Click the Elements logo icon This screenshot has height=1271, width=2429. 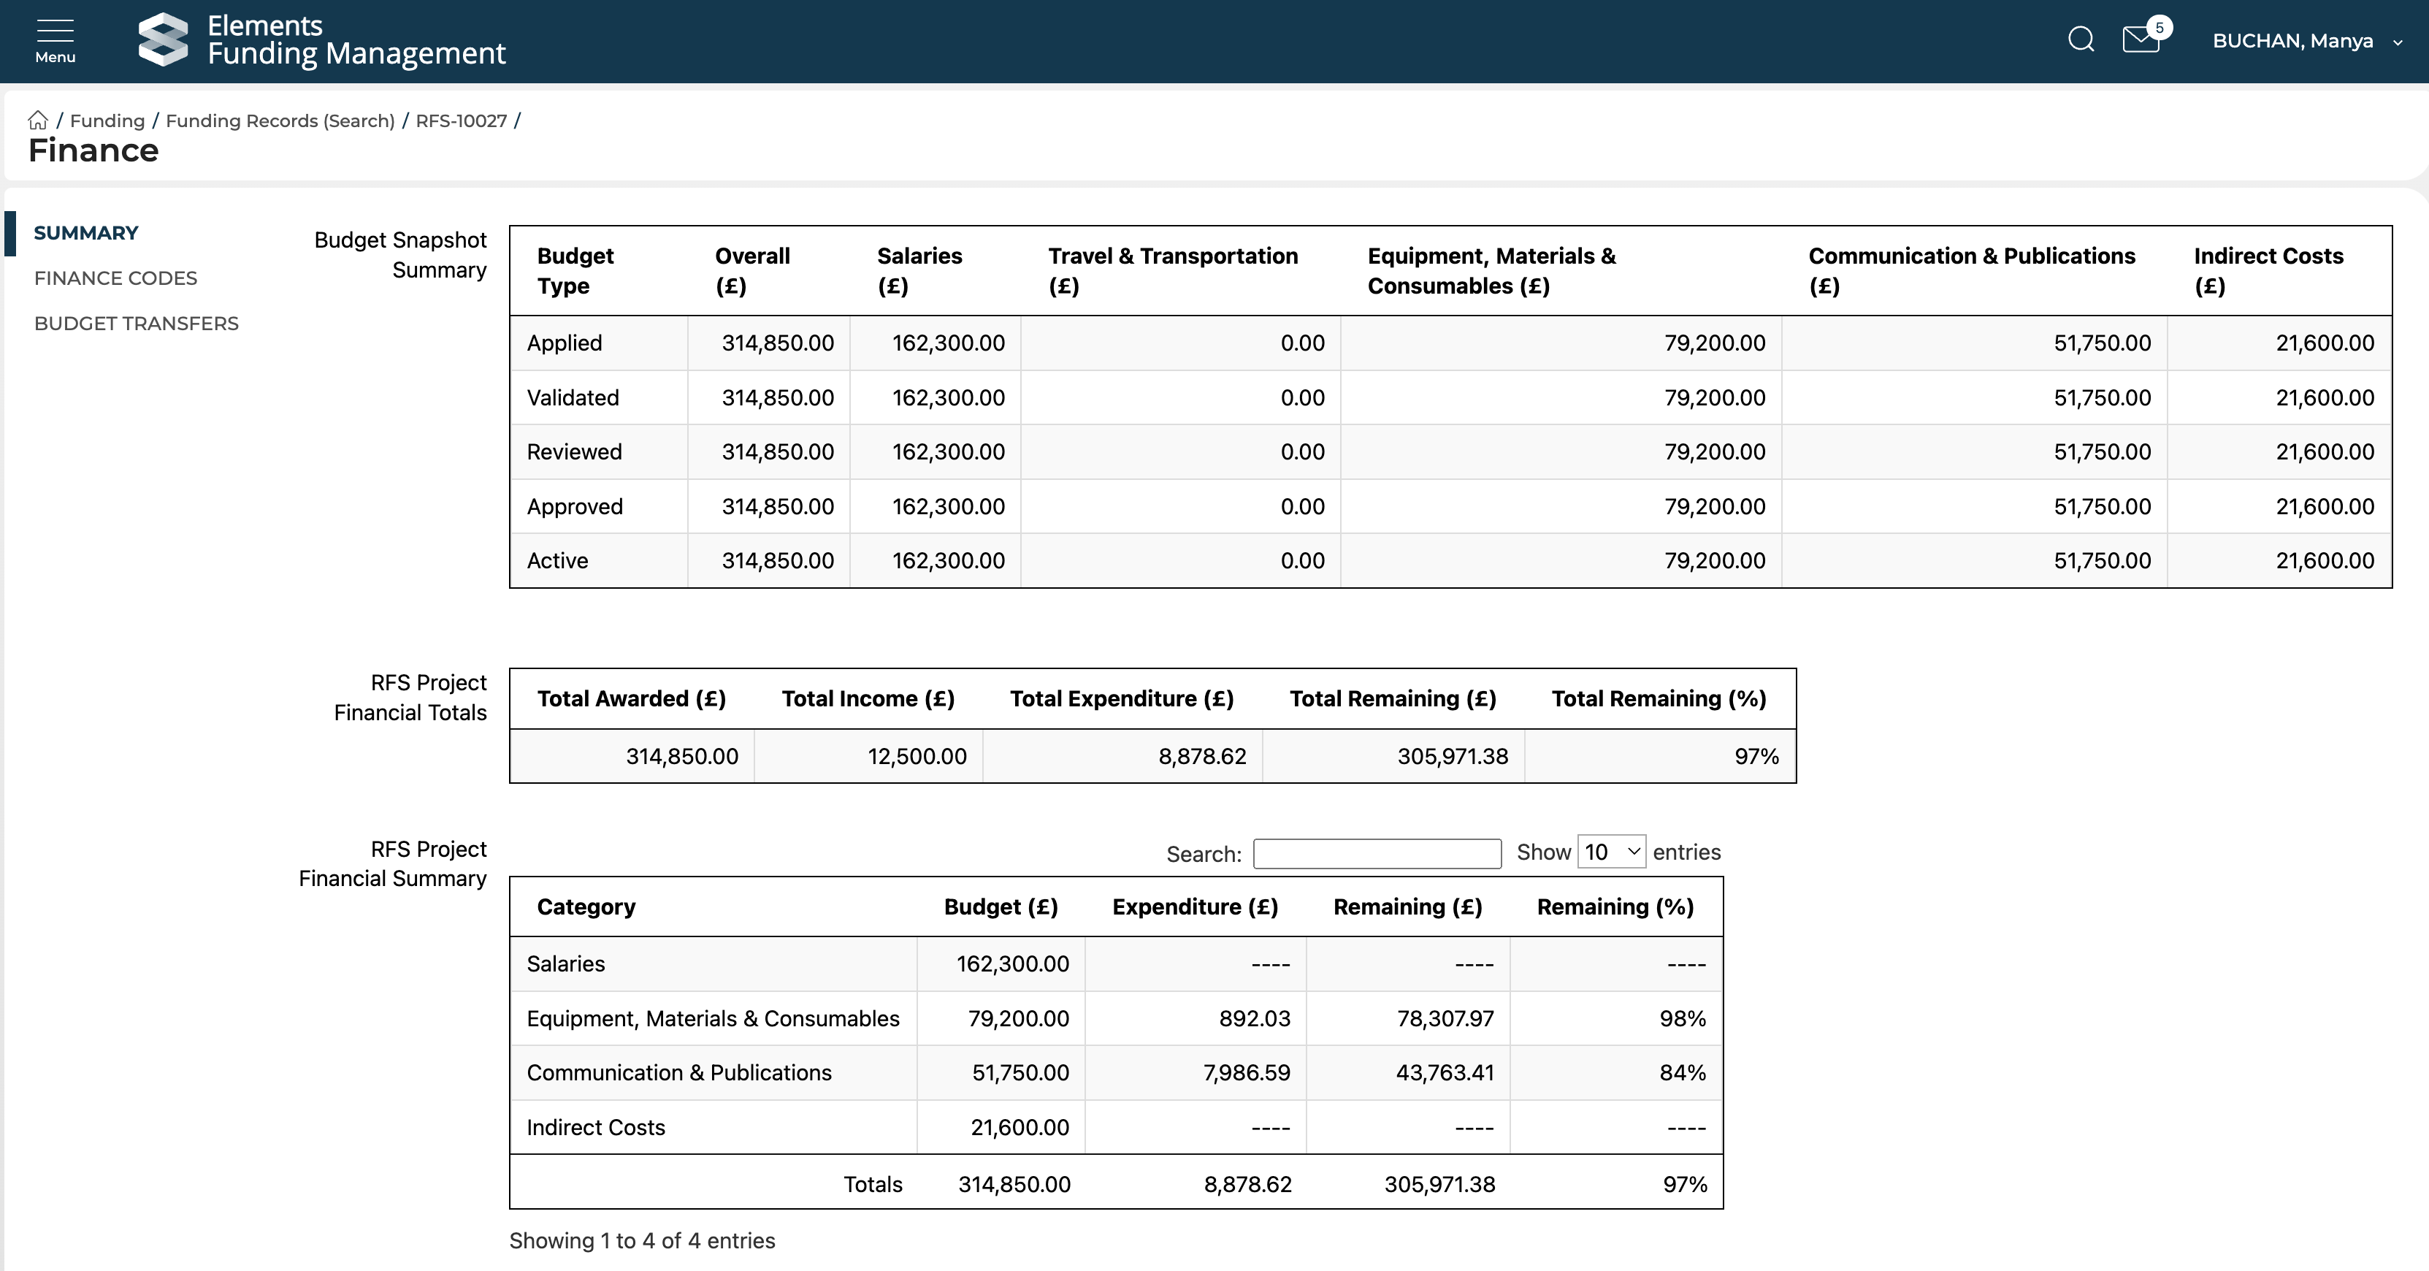point(163,39)
